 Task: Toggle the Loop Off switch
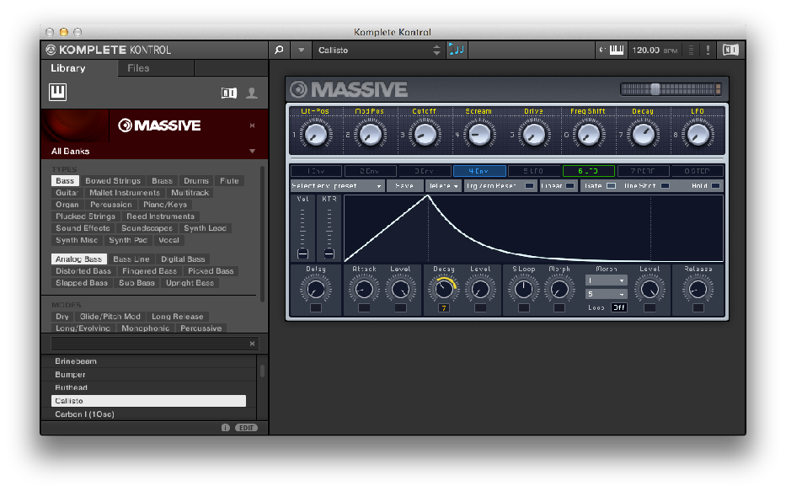point(619,307)
